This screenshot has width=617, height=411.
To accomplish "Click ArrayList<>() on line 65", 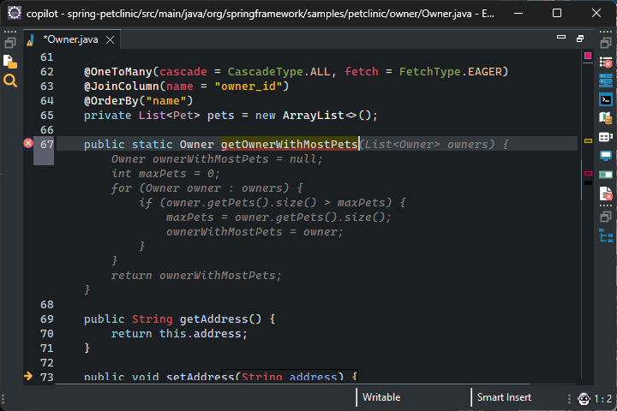I will (x=326, y=116).
